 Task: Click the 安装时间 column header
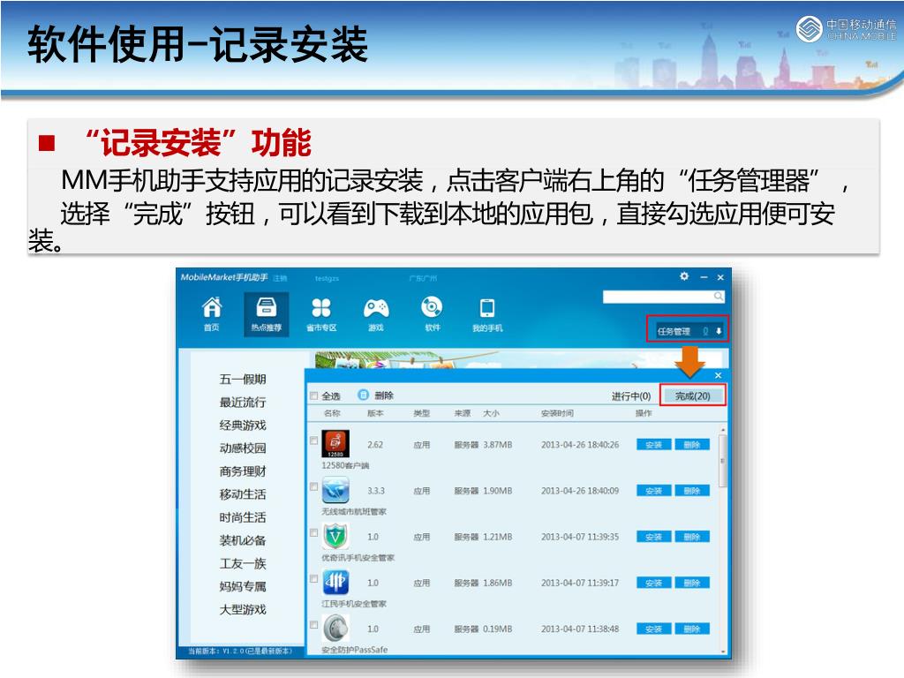557,413
